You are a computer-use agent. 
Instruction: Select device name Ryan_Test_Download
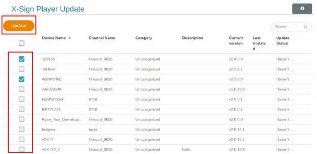point(62,119)
